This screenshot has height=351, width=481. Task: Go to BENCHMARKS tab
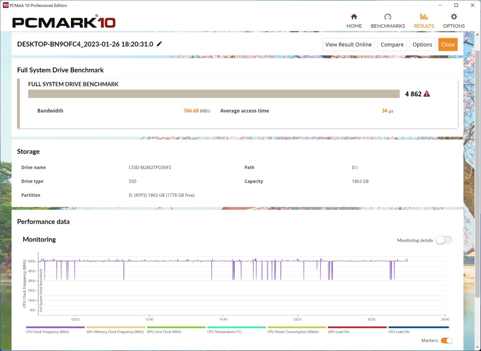[388, 21]
